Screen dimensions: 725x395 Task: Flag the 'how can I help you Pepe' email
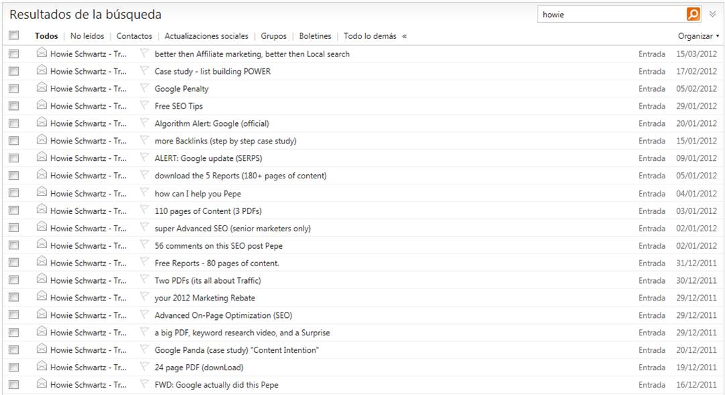[144, 192]
